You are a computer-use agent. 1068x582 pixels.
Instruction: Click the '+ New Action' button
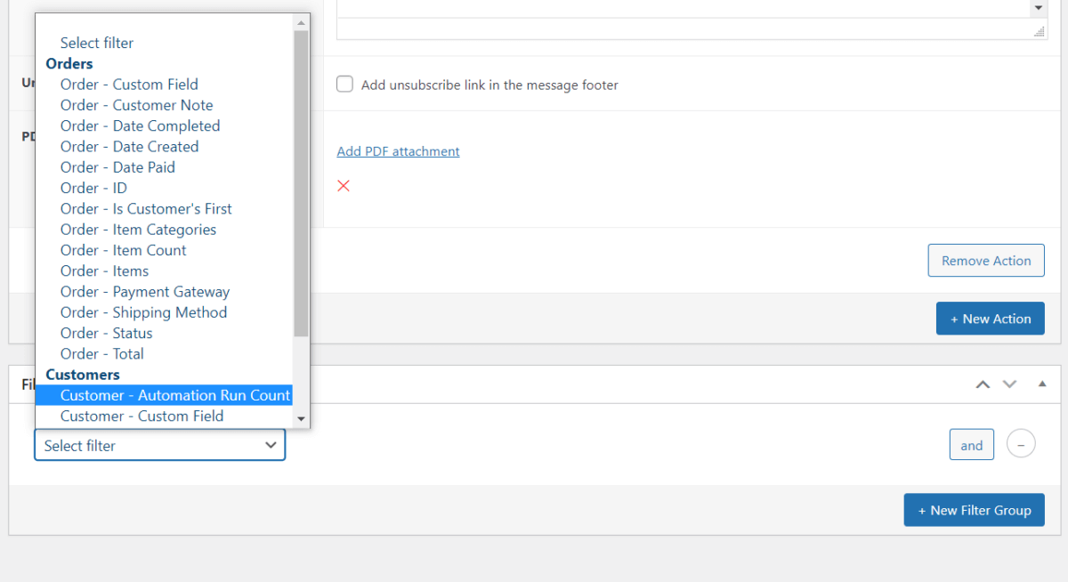click(990, 318)
